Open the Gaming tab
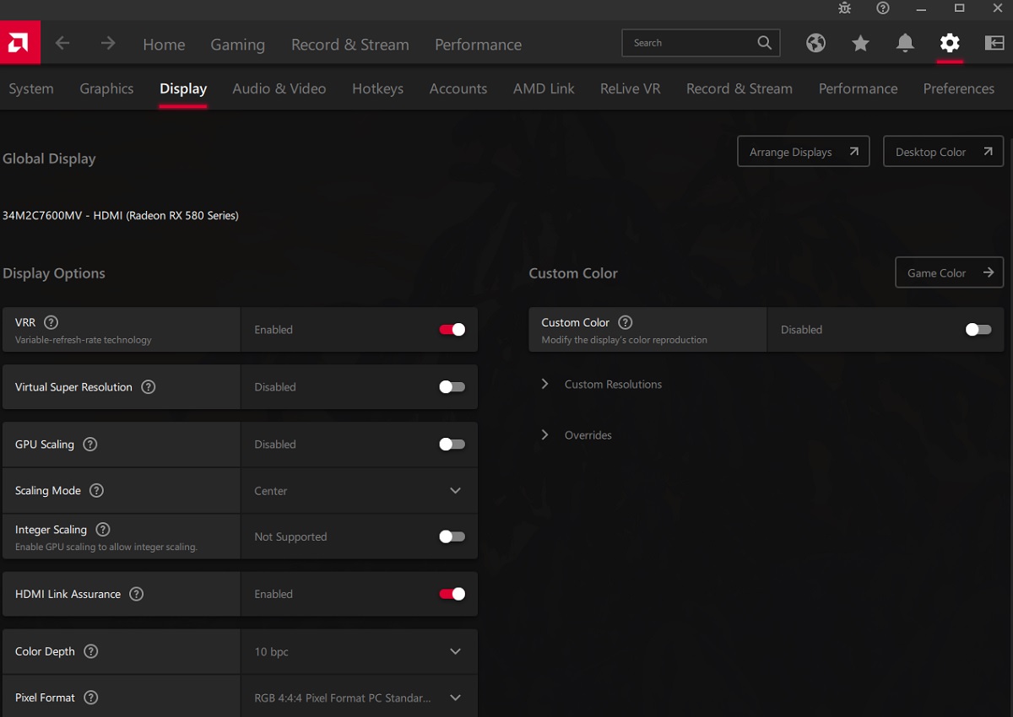Viewport: 1013px width, 717px height. point(237,45)
